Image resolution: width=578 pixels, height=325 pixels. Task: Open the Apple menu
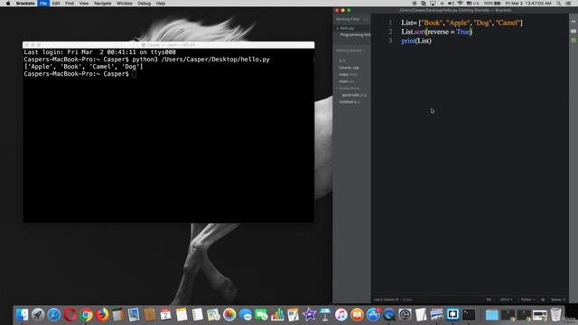8,4
